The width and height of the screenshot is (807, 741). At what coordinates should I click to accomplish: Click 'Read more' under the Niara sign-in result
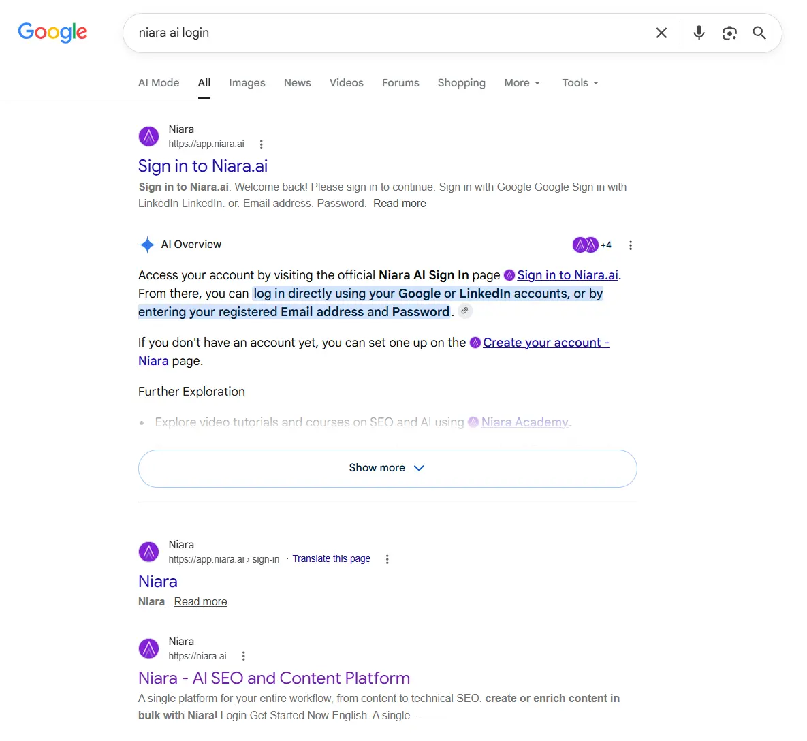tap(200, 601)
